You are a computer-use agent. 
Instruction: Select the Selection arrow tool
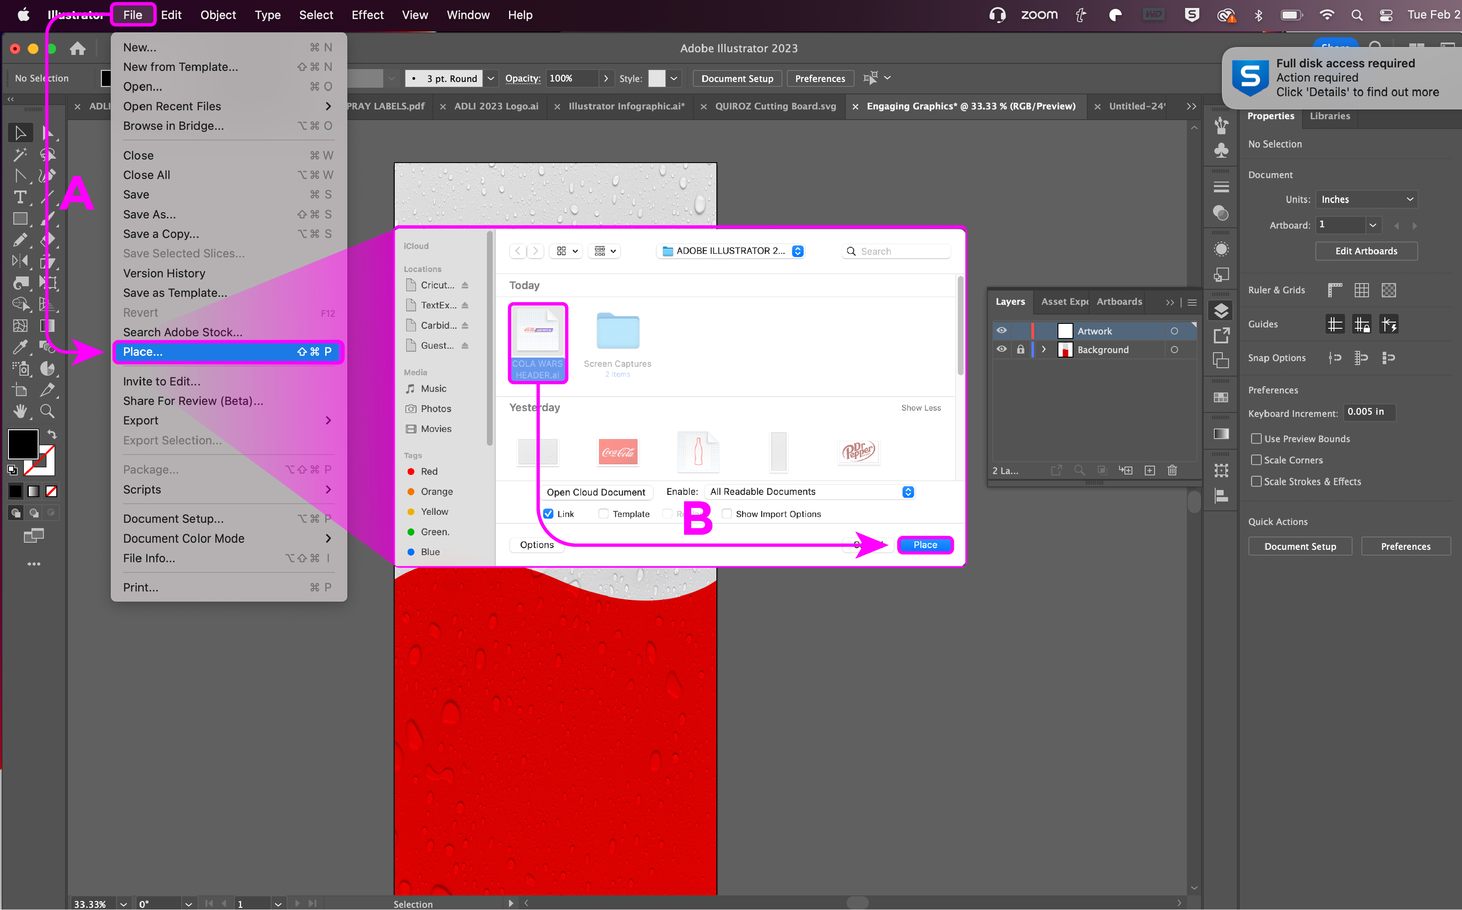tap(20, 132)
